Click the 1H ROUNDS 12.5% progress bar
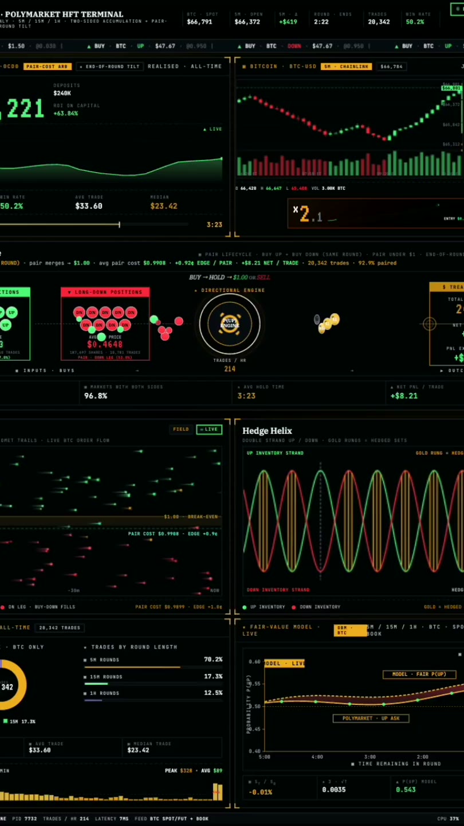Image resolution: width=464 pixels, height=826 pixels. coord(153,700)
